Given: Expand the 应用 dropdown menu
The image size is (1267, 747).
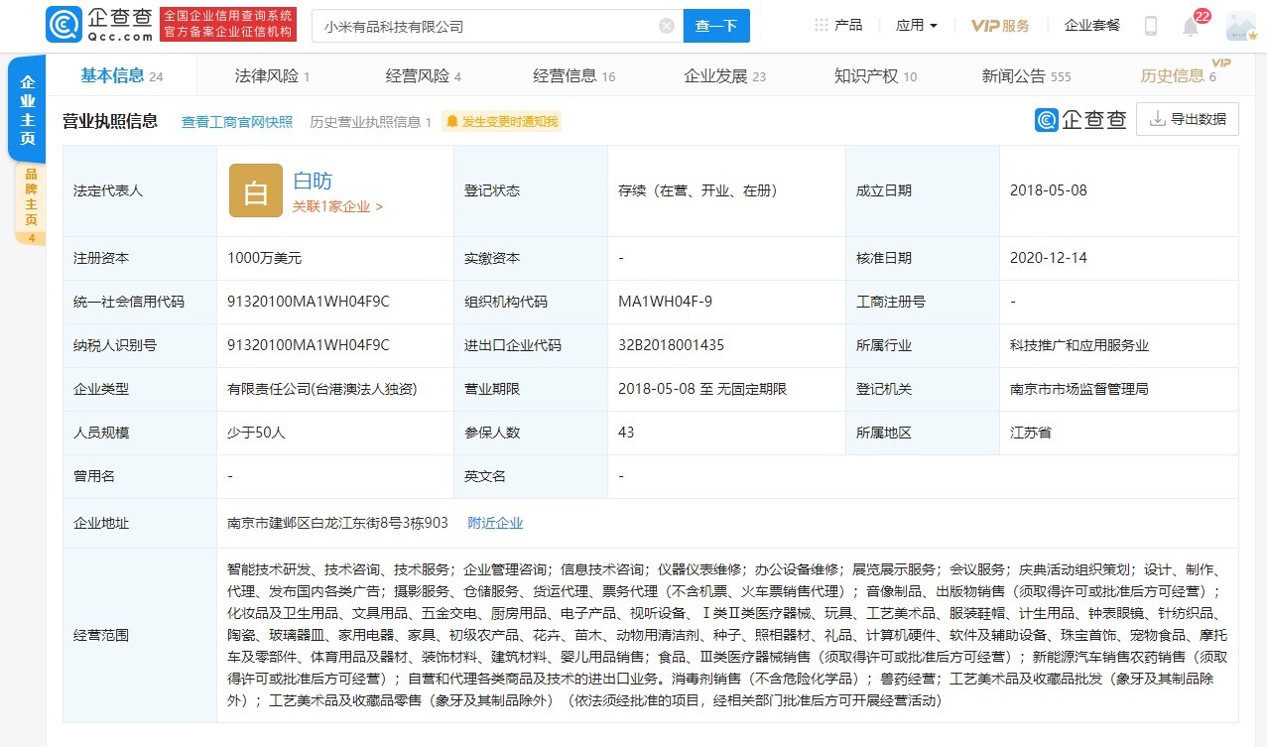Looking at the screenshot, I should (x=917, y=26).
